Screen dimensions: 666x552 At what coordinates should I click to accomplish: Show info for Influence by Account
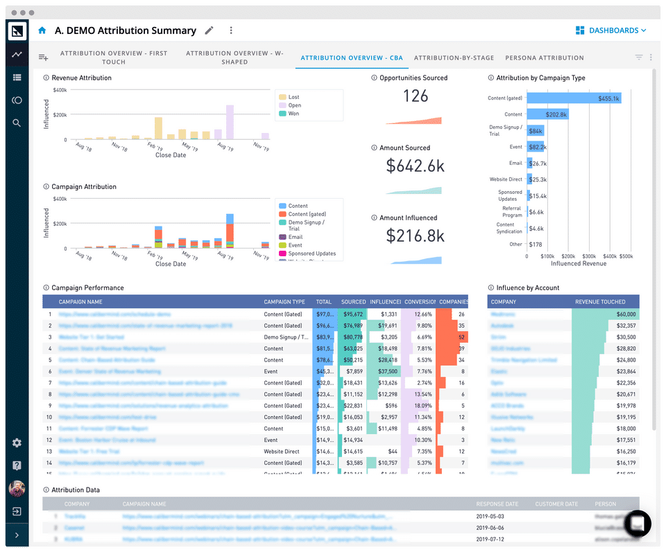click(x=491, y=287)
